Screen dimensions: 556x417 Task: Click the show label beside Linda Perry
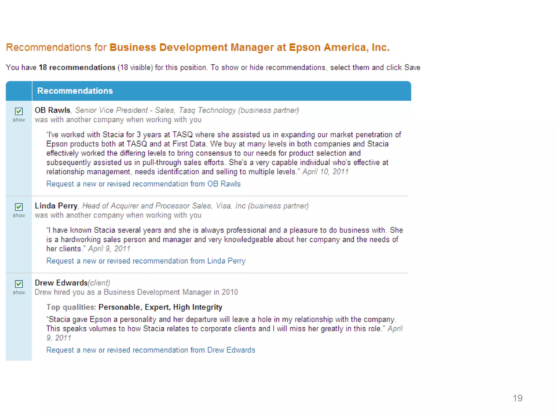19,216
